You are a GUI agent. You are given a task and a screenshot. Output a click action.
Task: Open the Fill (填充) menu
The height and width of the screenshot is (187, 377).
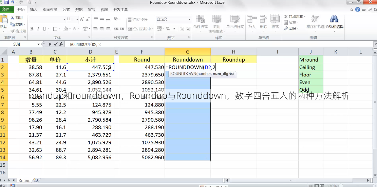pyautogui.click(x=291, y=22)
